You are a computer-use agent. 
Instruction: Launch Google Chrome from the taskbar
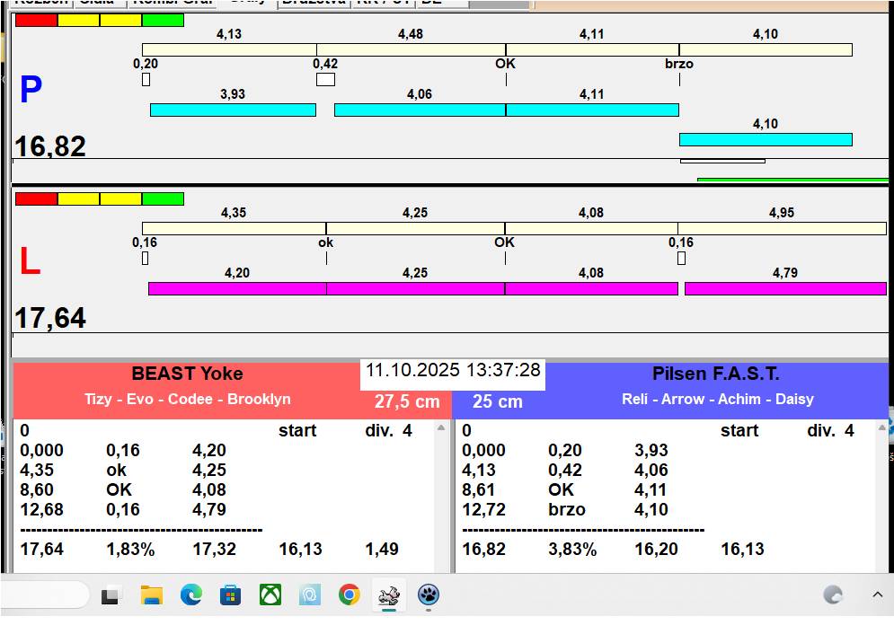[x=350, y=595]
